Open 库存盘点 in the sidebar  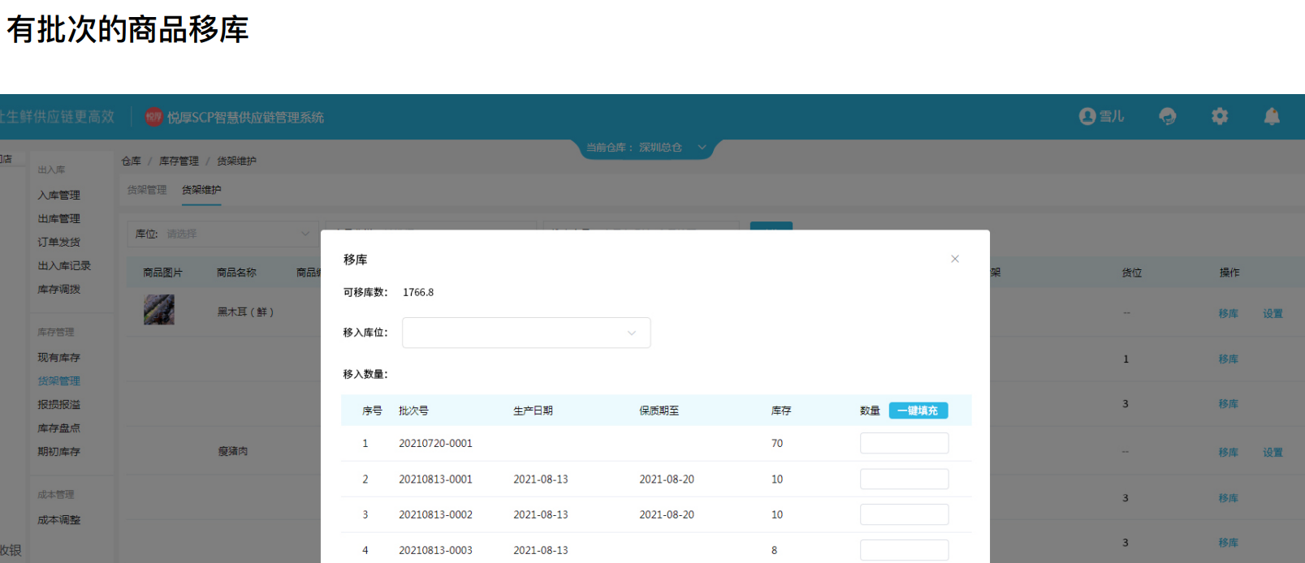coord(58,428)
